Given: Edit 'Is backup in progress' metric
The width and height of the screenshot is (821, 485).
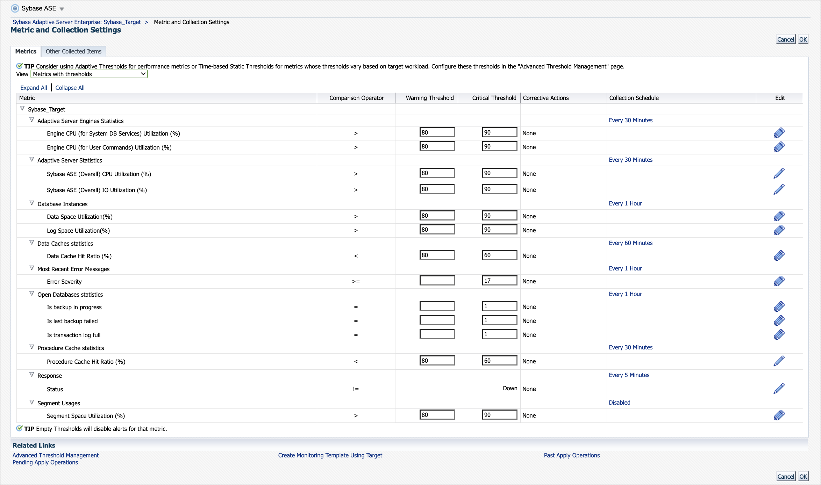Looking at the screenshot, I should tap(779, 307).
